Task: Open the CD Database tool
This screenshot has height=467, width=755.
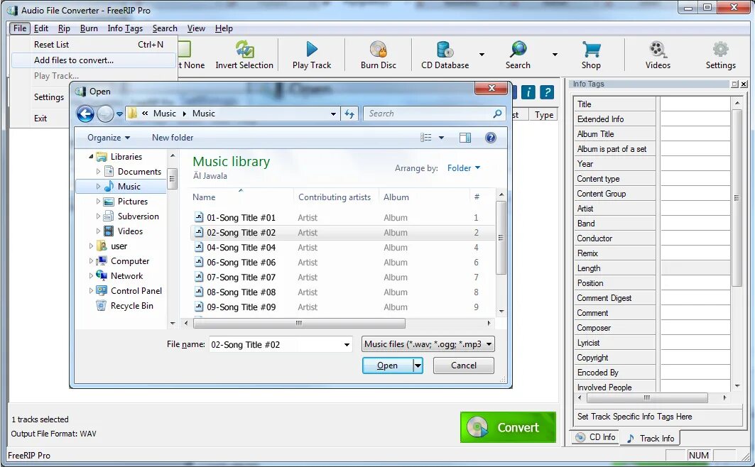Action: click(x=445, y=55)
